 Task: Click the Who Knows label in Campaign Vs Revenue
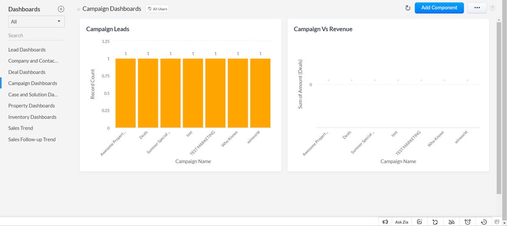[436, 139]
